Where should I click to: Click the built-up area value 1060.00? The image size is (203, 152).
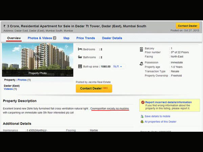click(106, 67)
